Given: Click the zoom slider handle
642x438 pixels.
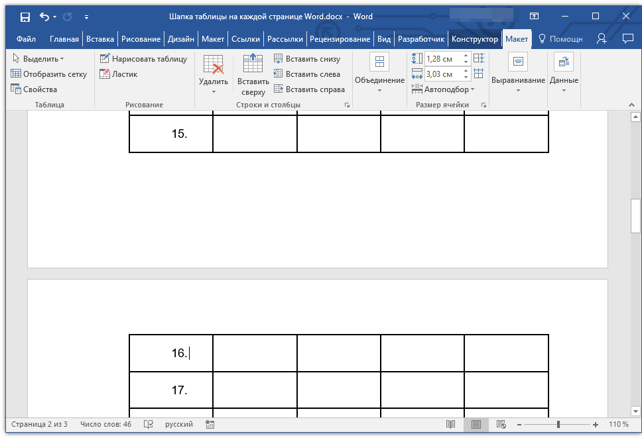Looking at the screenshot, I should pos(558,424).
